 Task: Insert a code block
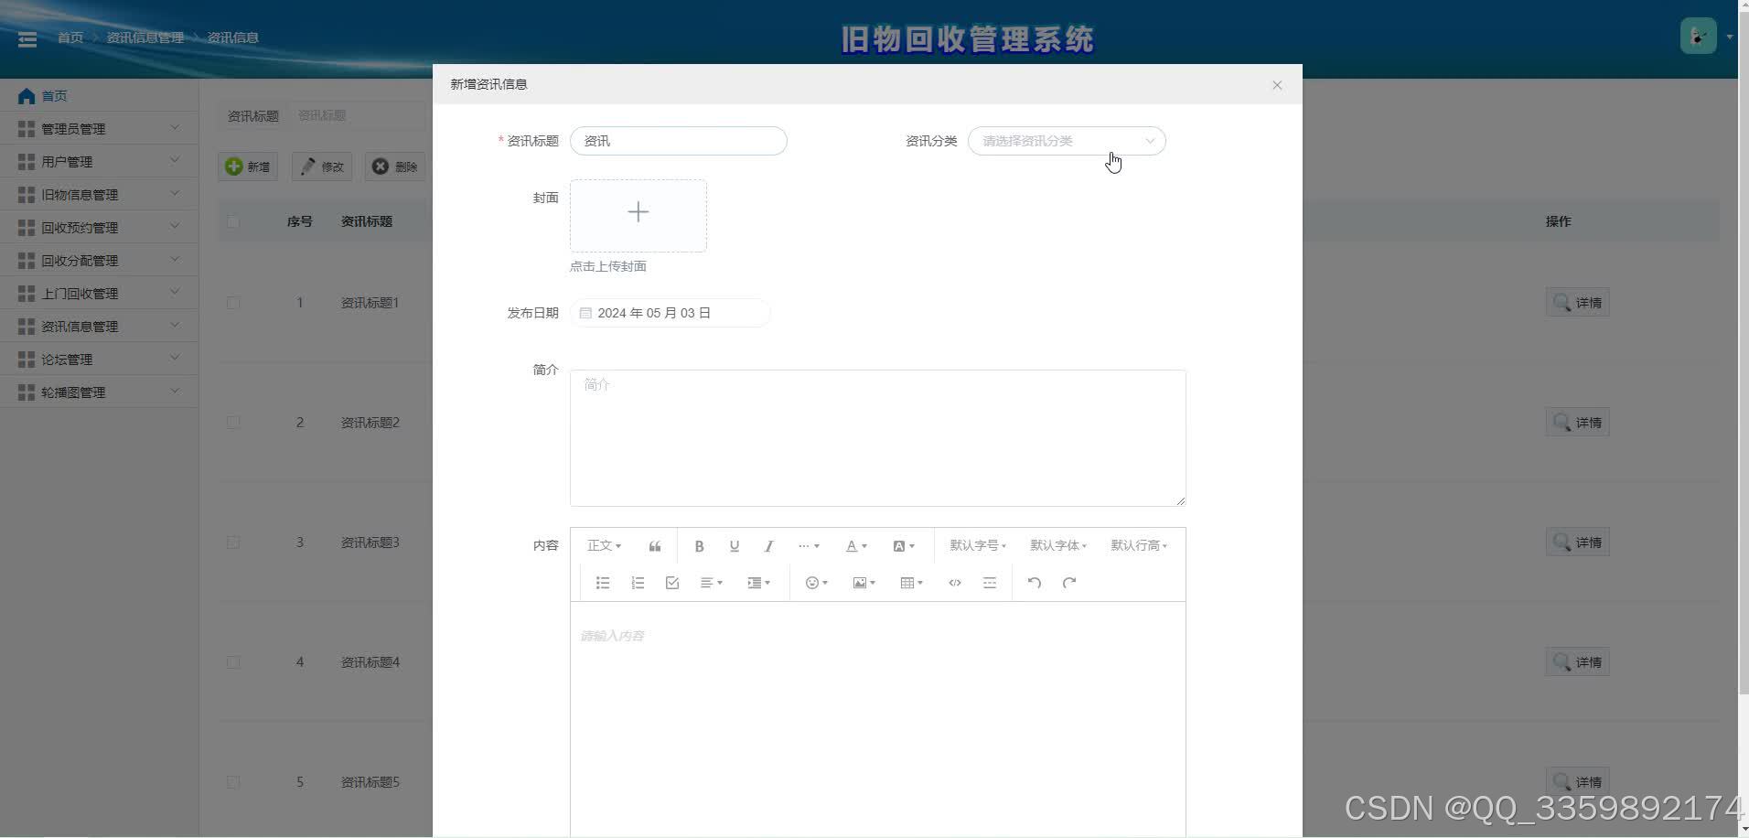955,583
